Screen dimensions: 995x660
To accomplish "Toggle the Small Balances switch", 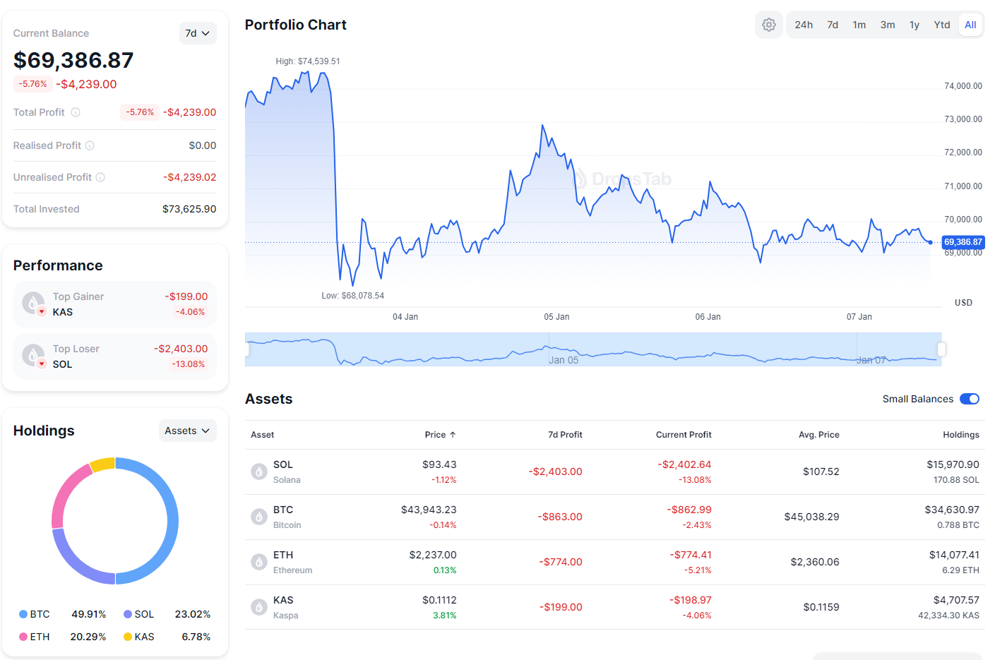I will [969, 399].
